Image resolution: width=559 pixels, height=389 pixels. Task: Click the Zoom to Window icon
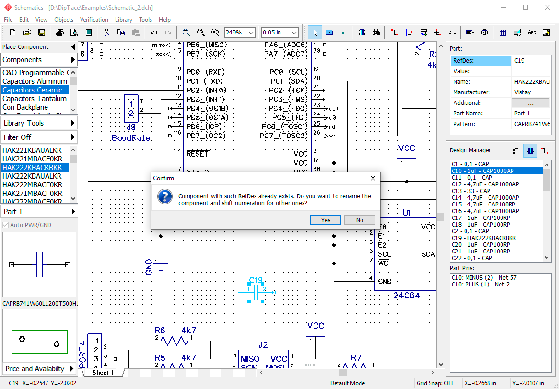[215, 33]
